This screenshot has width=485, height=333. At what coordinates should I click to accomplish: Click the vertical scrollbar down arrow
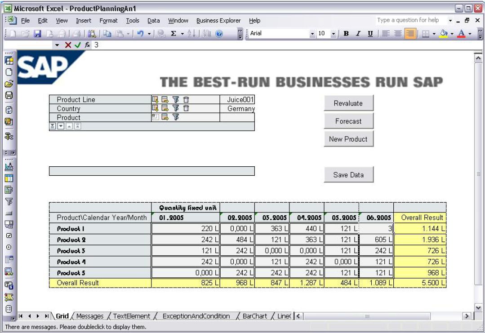click(478, 308)
